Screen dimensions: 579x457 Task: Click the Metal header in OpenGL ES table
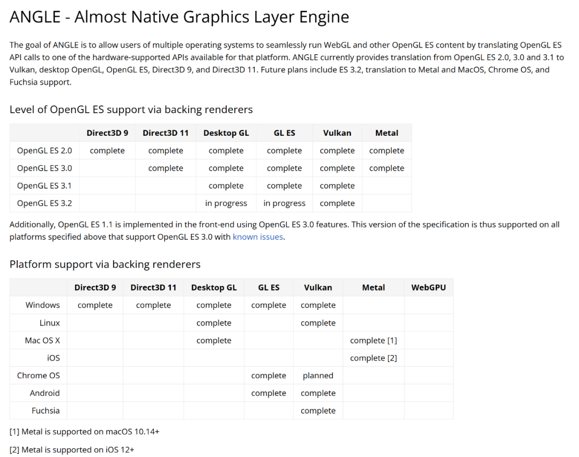point(387,133)
